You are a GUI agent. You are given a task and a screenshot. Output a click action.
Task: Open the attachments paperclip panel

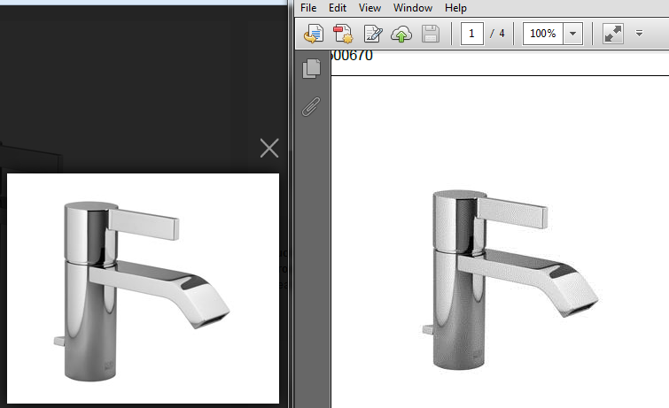pyautogui.click(x=311, y=107)
